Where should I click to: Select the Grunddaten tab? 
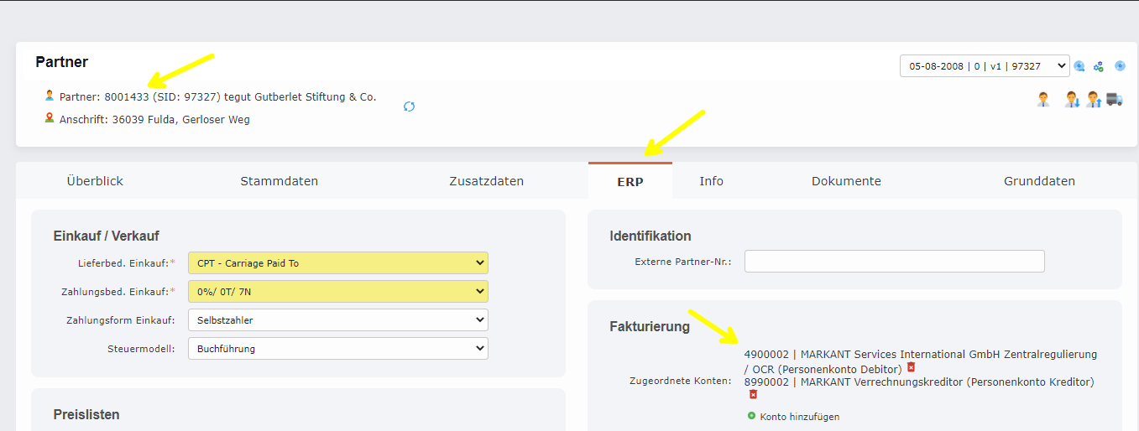pos(1039,181)
